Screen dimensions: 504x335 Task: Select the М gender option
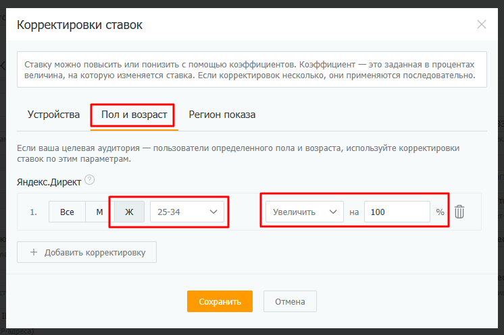pyautogui.click(x=99, y=212)
